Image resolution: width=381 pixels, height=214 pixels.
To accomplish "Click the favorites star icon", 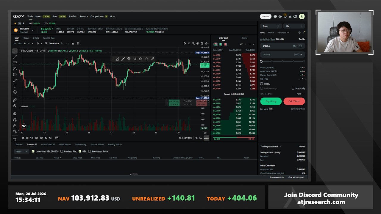I will pyautogui.click(x=15, y=23).
